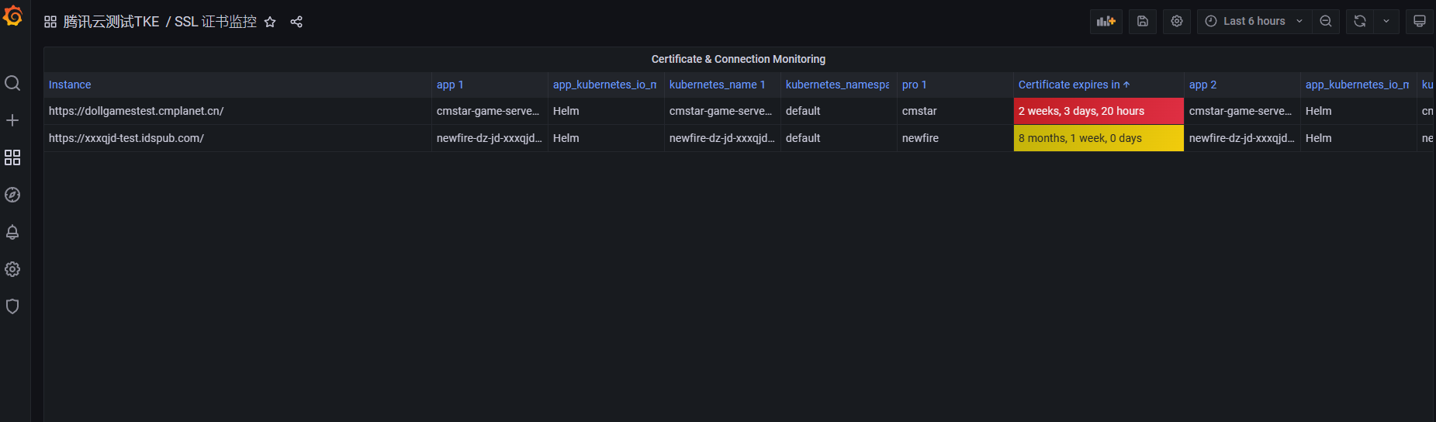The height and width of the screenshot is (422, 1436).
Task: Save the dashboard
Action: [x=1143, y=22]
